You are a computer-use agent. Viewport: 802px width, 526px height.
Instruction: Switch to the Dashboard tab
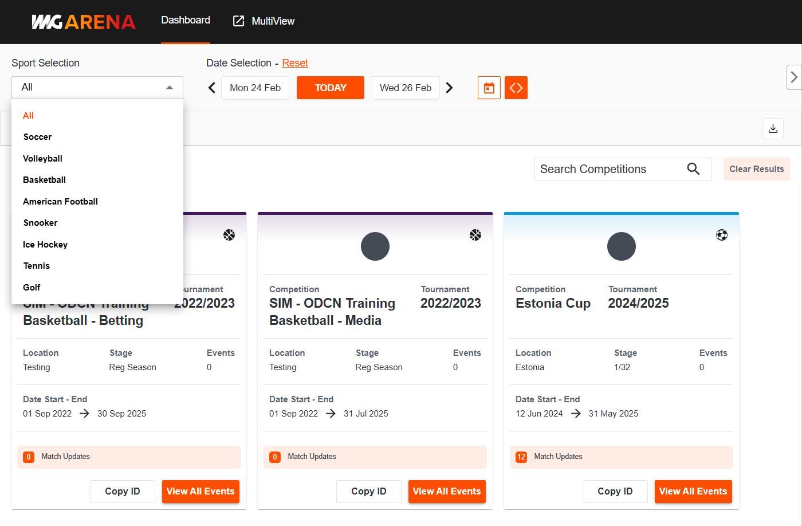(x=185, y=21)
